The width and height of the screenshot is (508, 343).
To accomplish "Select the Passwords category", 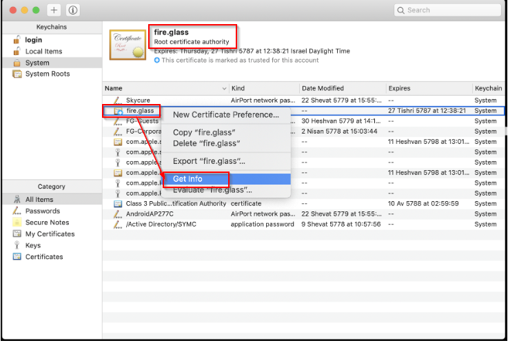I will coord(42,211).
